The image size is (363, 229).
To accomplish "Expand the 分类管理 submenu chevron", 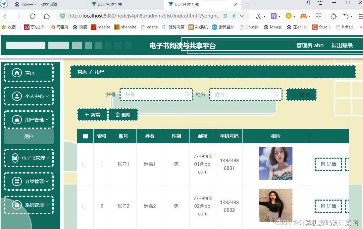I will 47,181.
